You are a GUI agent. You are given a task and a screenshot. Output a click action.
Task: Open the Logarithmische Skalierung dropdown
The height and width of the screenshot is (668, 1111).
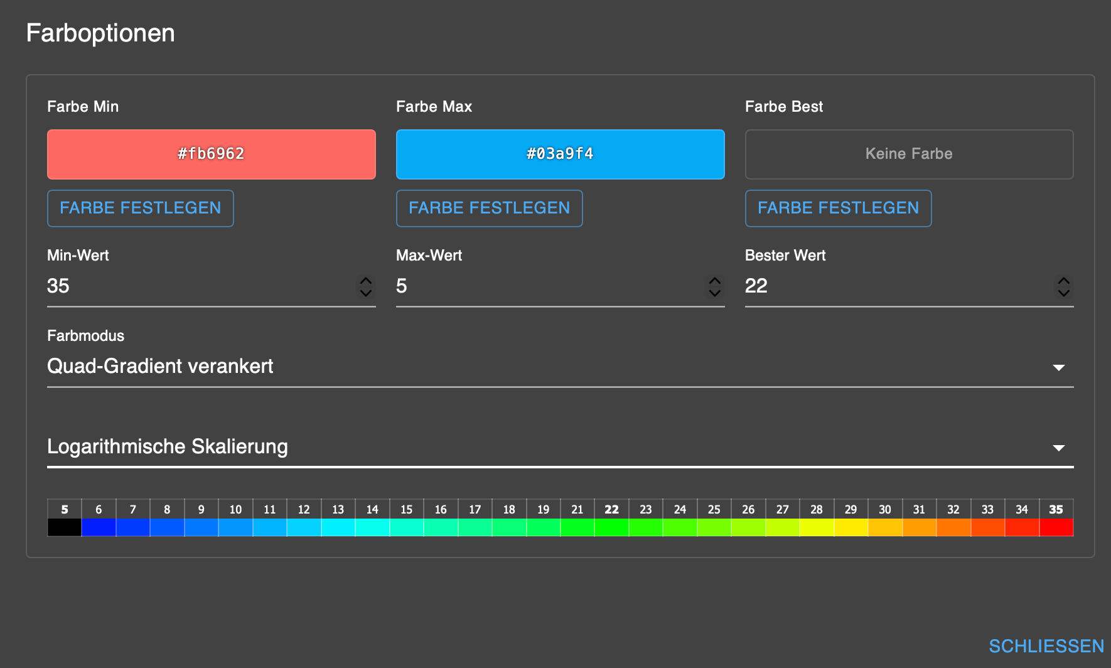[x=561, y=447]
